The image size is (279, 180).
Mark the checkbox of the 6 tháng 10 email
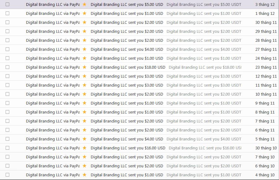coord(7,166)
